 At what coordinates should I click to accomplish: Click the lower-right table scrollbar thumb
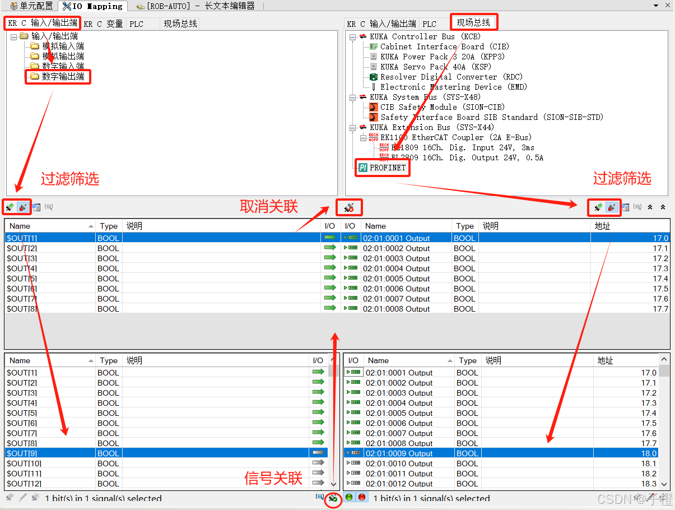664,371
